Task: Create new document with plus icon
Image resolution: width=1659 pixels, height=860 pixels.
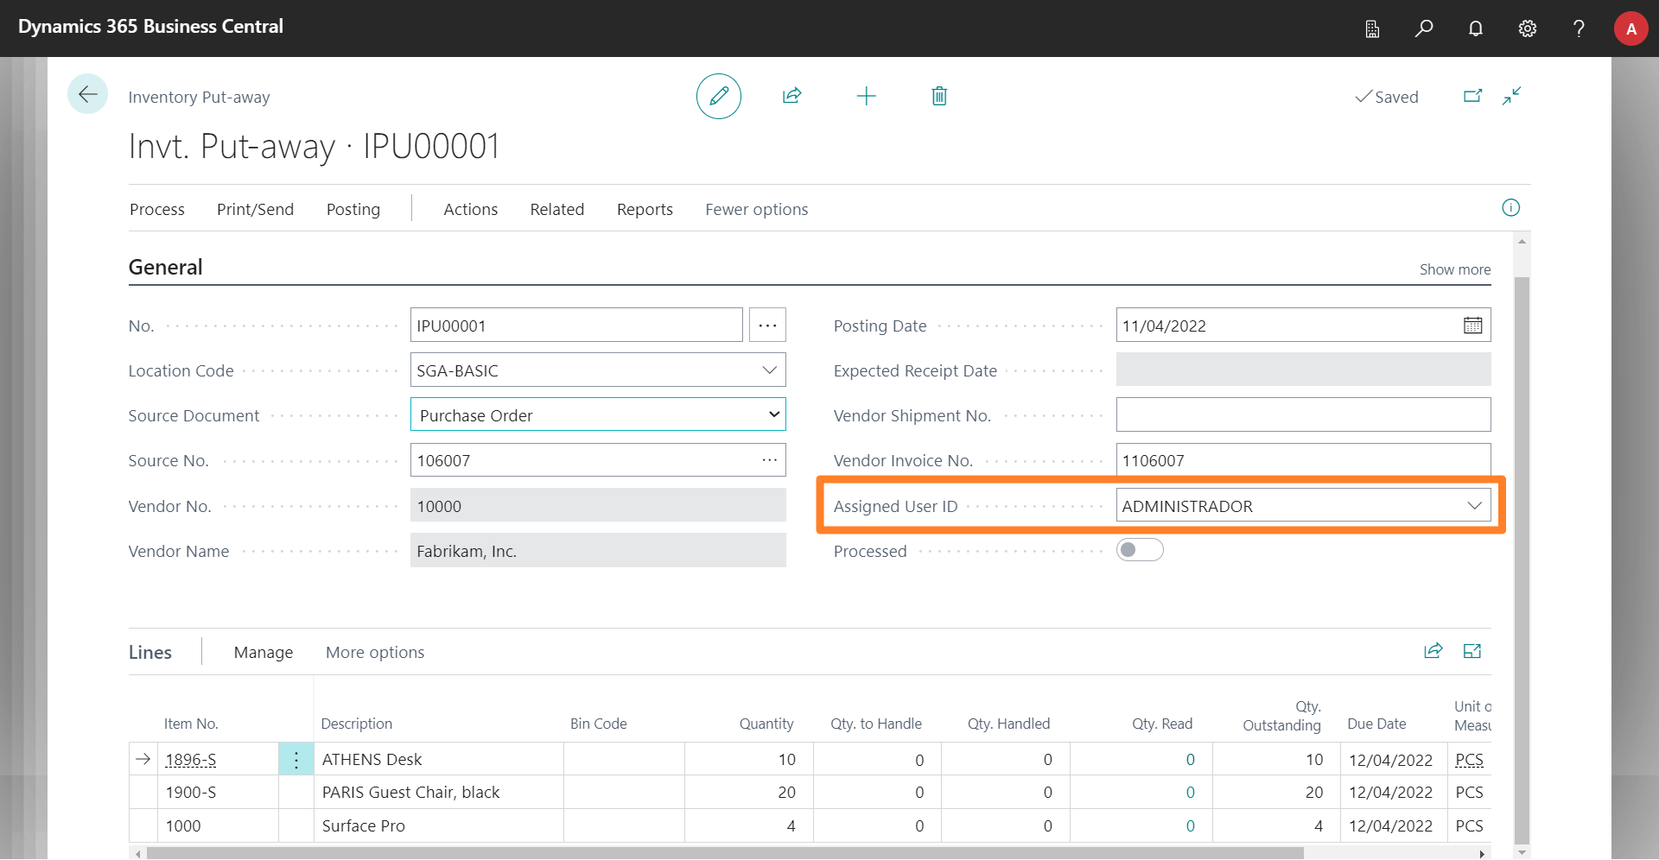Action: pos(866,96)
